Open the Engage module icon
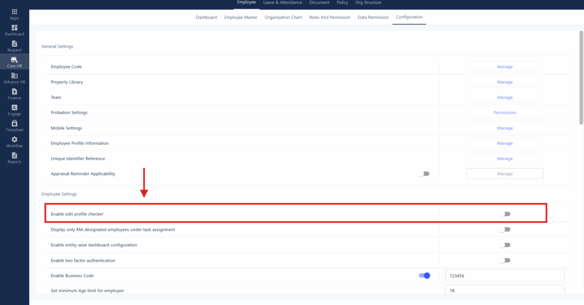584x305 pixels. [x=14, y=108]
